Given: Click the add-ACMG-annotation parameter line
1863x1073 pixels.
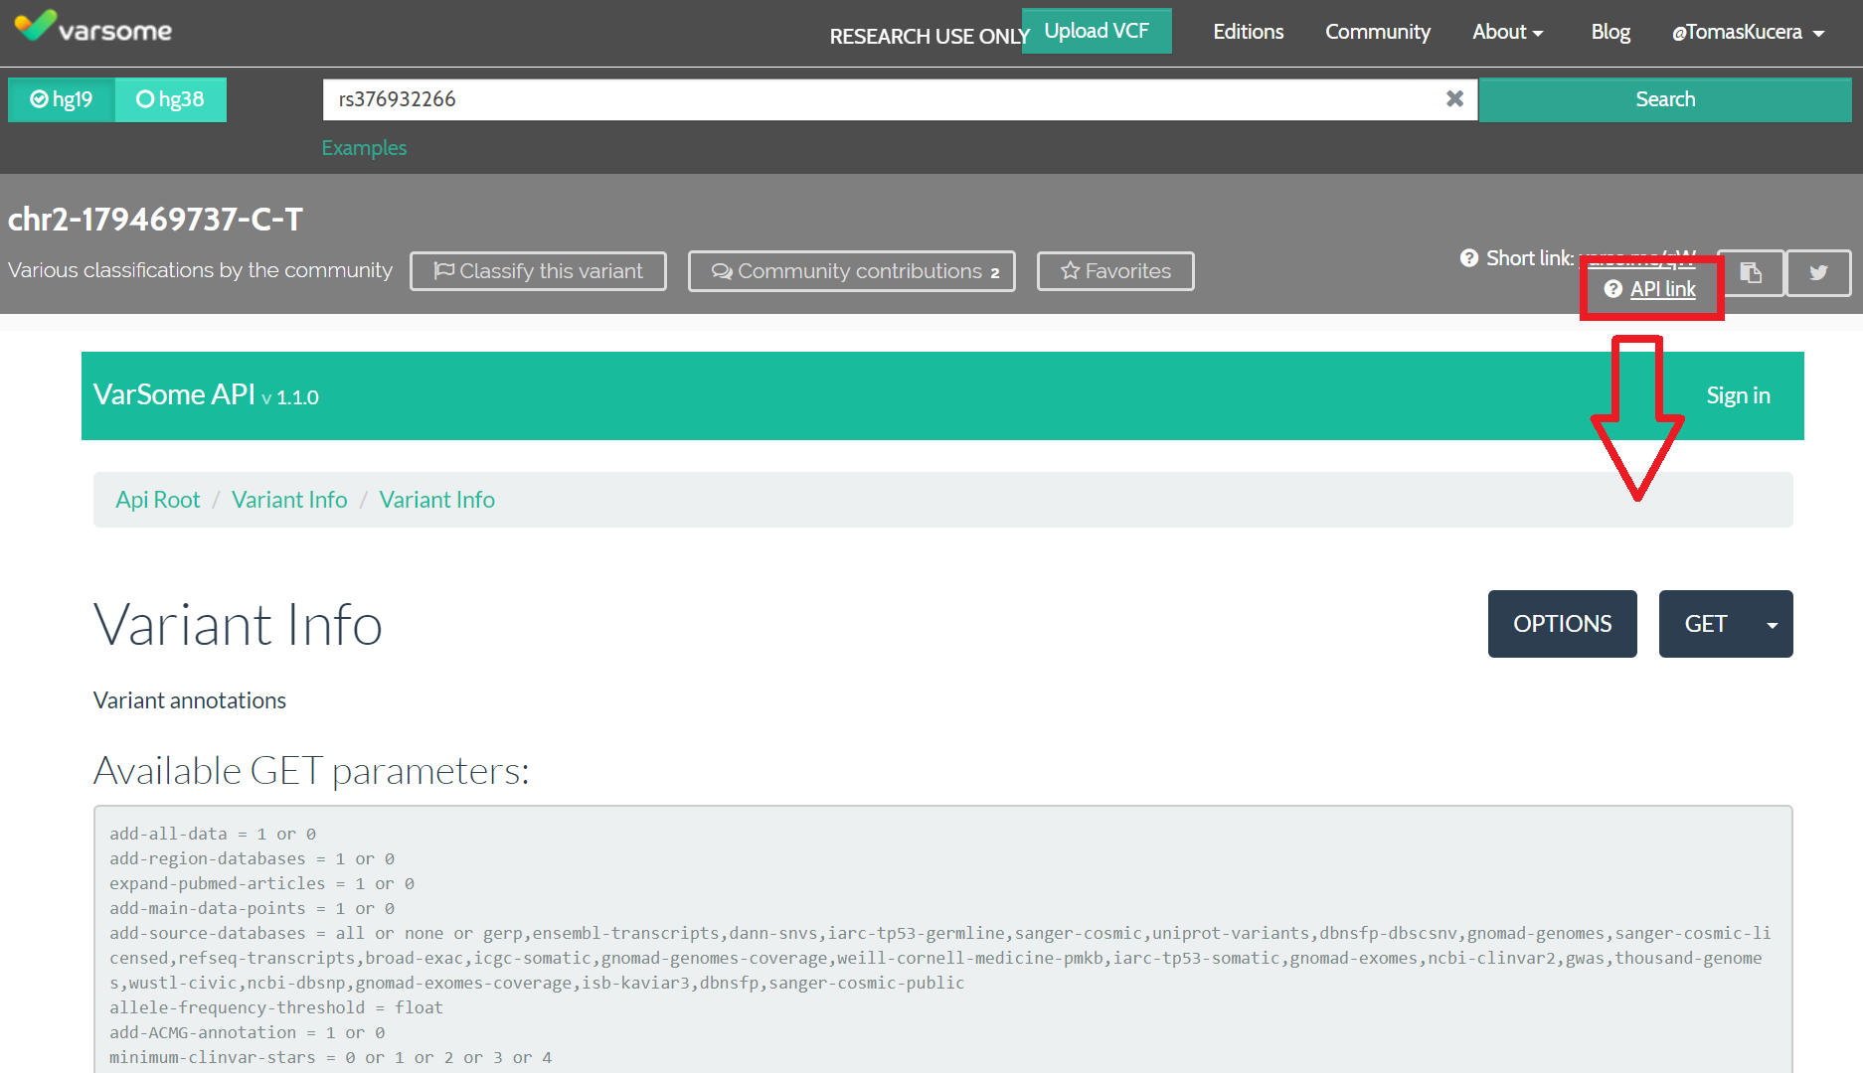Looking at the screenshot, I should (x=248, y=1032).
